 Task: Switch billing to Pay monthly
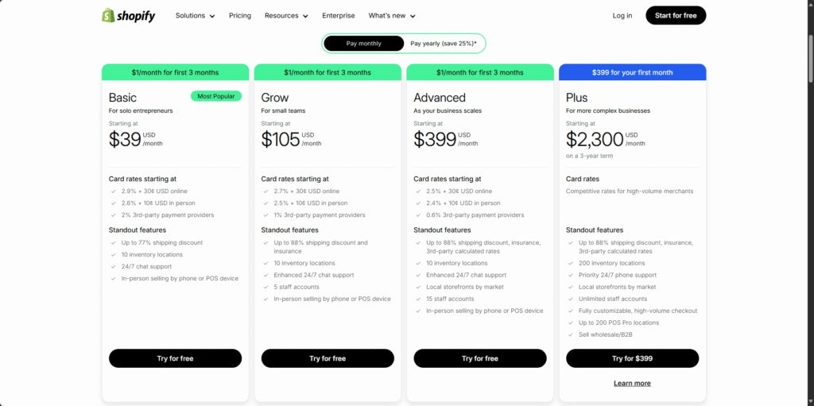click(x=364, y=43)
